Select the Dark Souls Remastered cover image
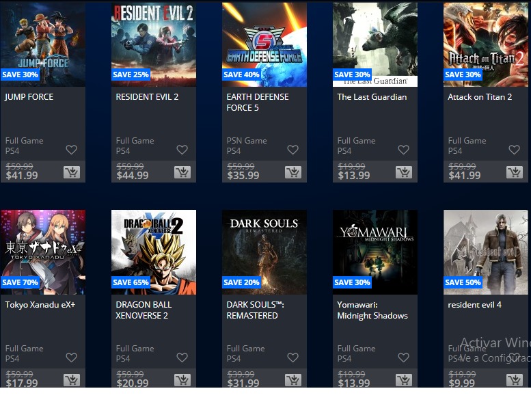Viewport: 531px width, 404px height. (264, 252)
